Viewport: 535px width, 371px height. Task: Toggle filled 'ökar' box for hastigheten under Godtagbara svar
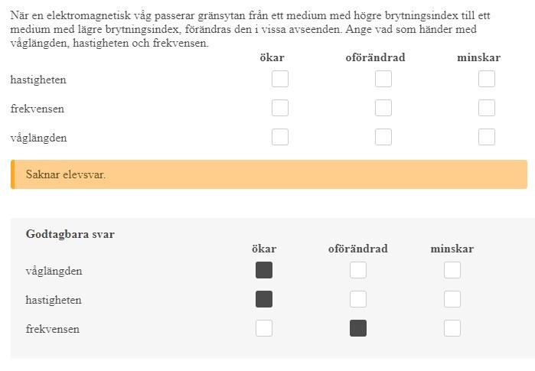(264, 300)
